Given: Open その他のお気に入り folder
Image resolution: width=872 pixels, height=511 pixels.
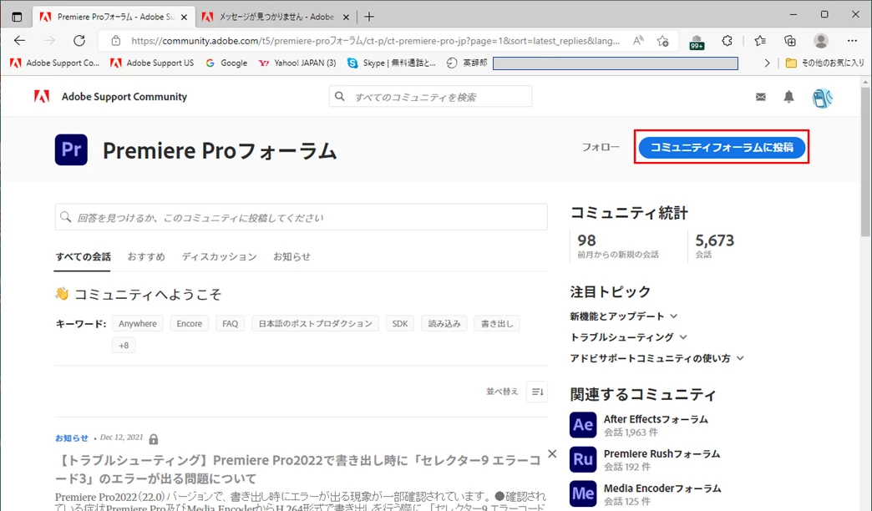Looking at the screenshot, I should tap(825, 63).
